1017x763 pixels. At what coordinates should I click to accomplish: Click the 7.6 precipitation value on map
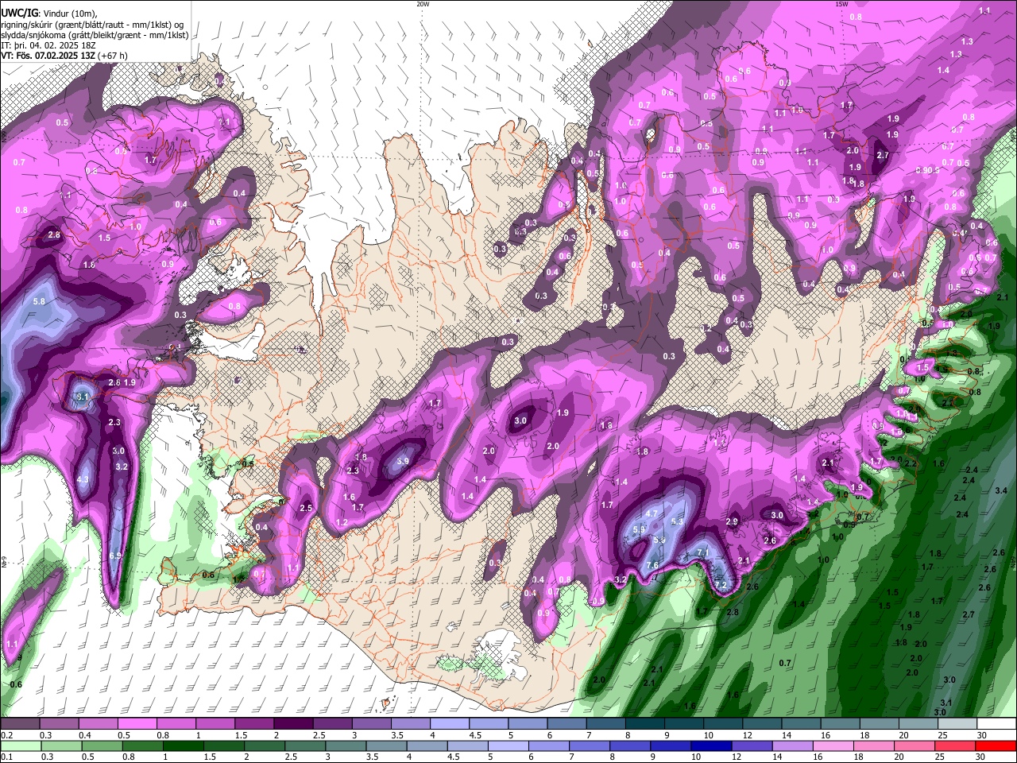[x=652, y=565]
